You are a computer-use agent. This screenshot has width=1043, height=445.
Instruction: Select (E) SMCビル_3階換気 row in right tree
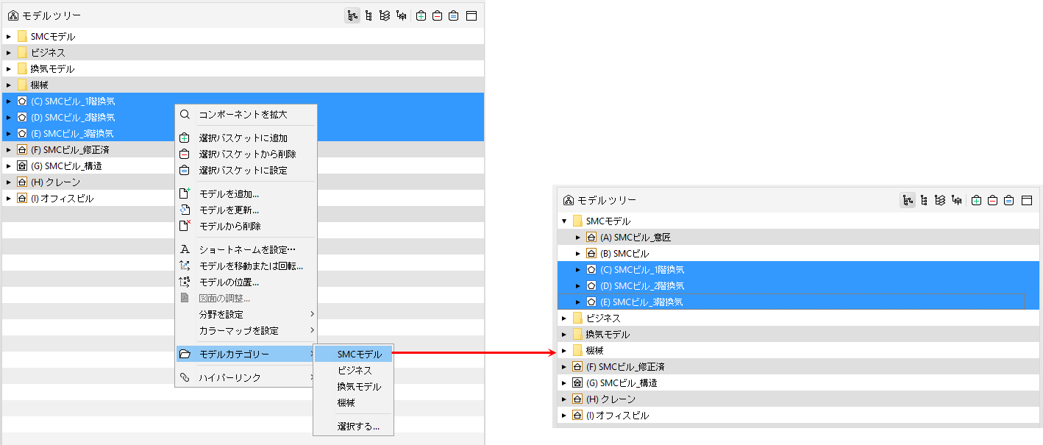pyautogui.click(x=798, y=302)
